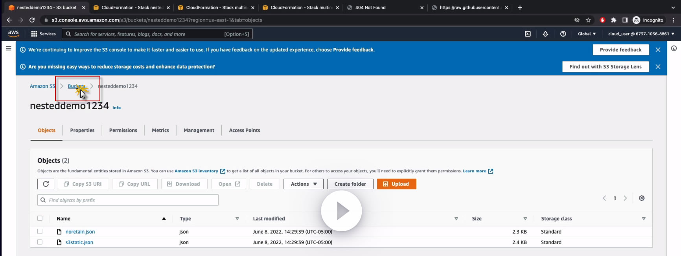Open the noretain.json object link
This screenshot has height=256, width=681.
point(80,232)
